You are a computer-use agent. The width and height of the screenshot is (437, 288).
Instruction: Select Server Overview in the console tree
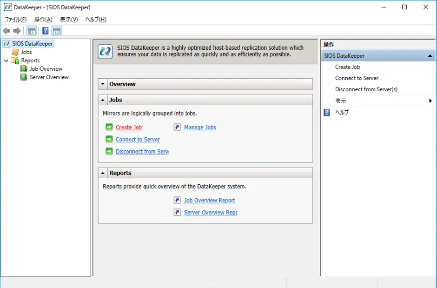pyautogui.click(x=49, y=77)
